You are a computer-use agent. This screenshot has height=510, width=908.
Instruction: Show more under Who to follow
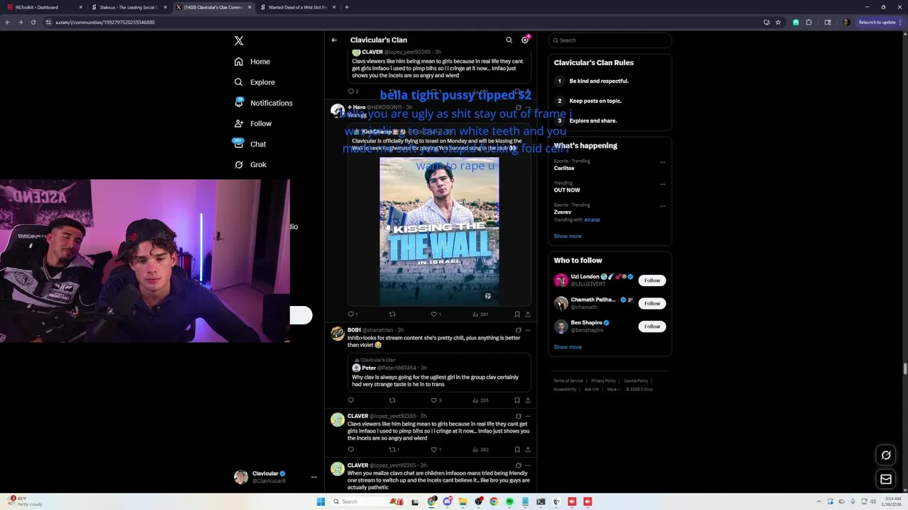pyautogui.click(x=567, y=347)
